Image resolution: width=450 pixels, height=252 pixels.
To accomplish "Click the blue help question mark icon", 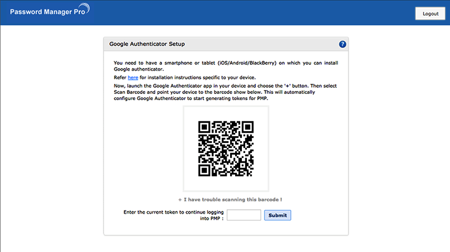I will pyautogui.click(x=343, y=44).
